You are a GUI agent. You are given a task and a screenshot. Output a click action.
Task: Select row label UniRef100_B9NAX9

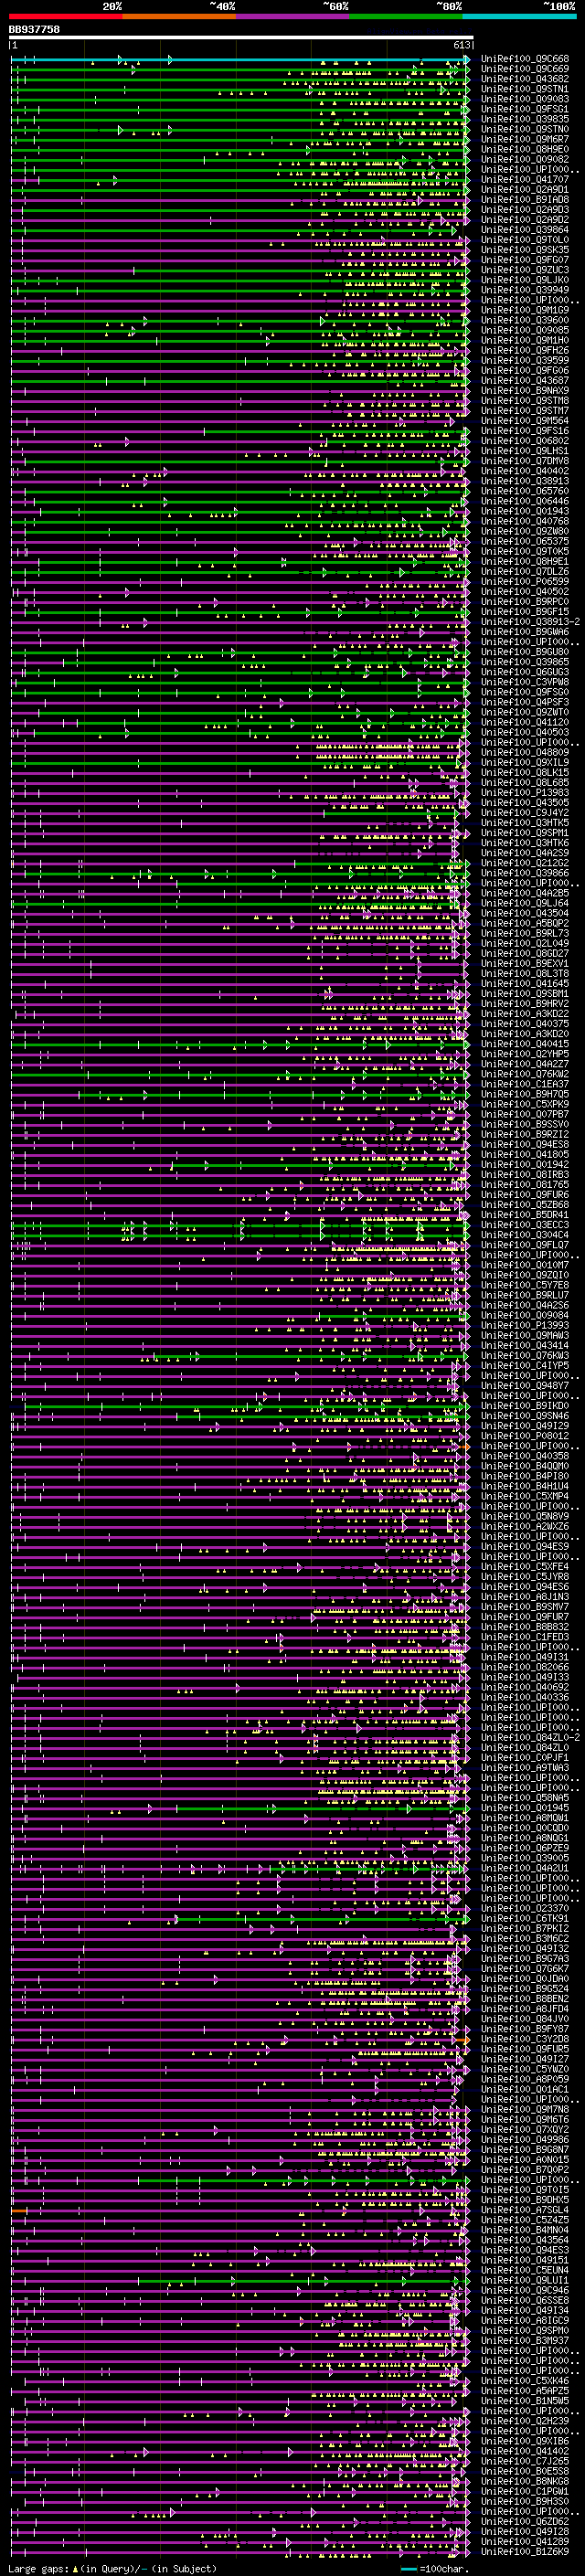click(x=525, y=391)
